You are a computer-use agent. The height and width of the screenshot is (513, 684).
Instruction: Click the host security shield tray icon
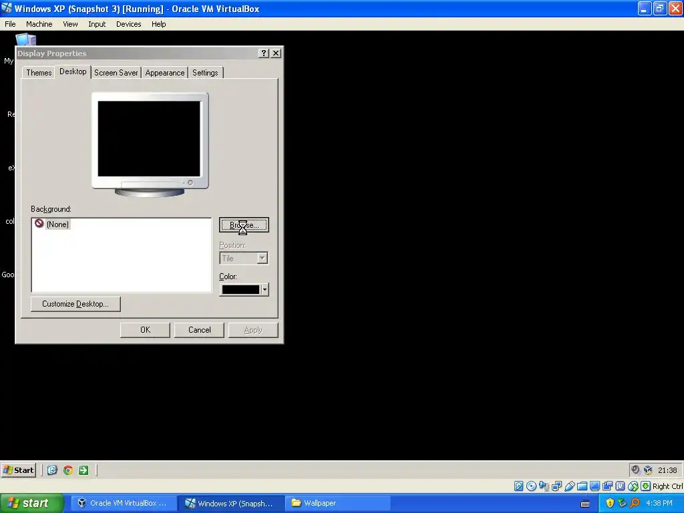(610, 503)
